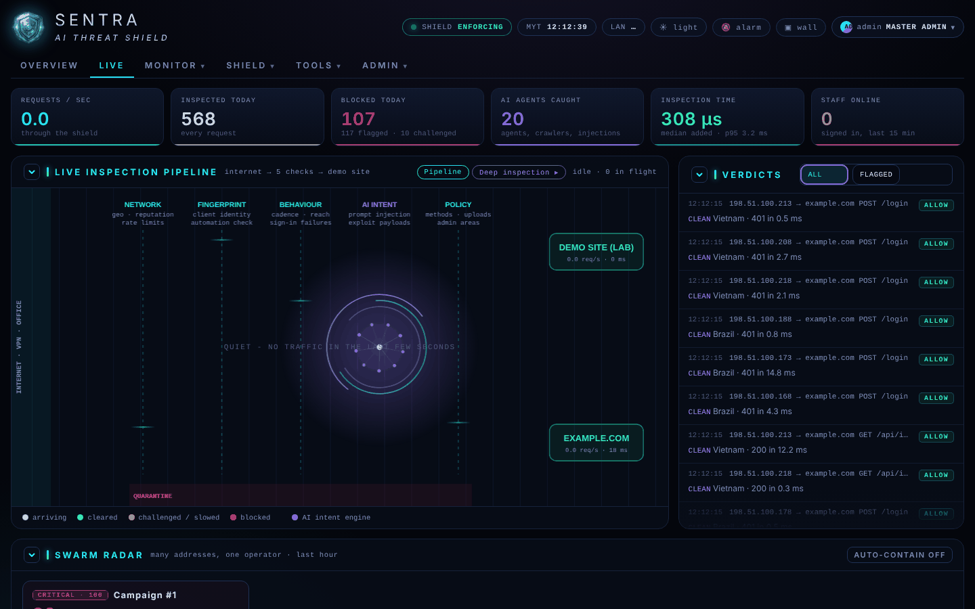Screen dimensions: 975x609
Task: Start the Deep inspection view
Action: tap(519, 173)
